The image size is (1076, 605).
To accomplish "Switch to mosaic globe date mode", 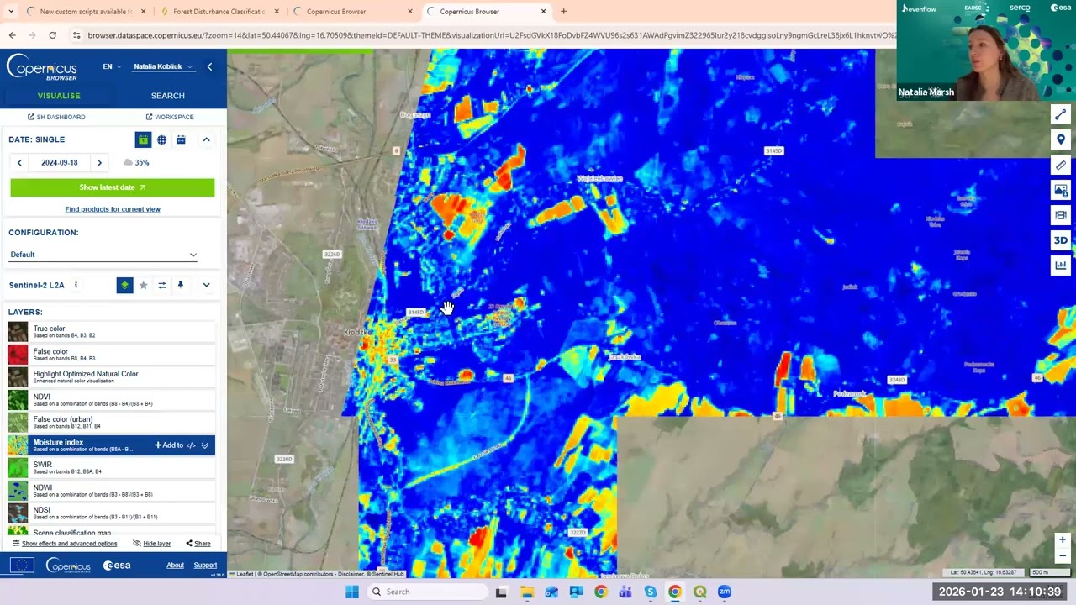I will 161,139.
